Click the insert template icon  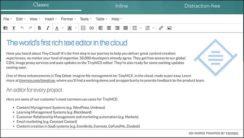(x=83, y=28)
